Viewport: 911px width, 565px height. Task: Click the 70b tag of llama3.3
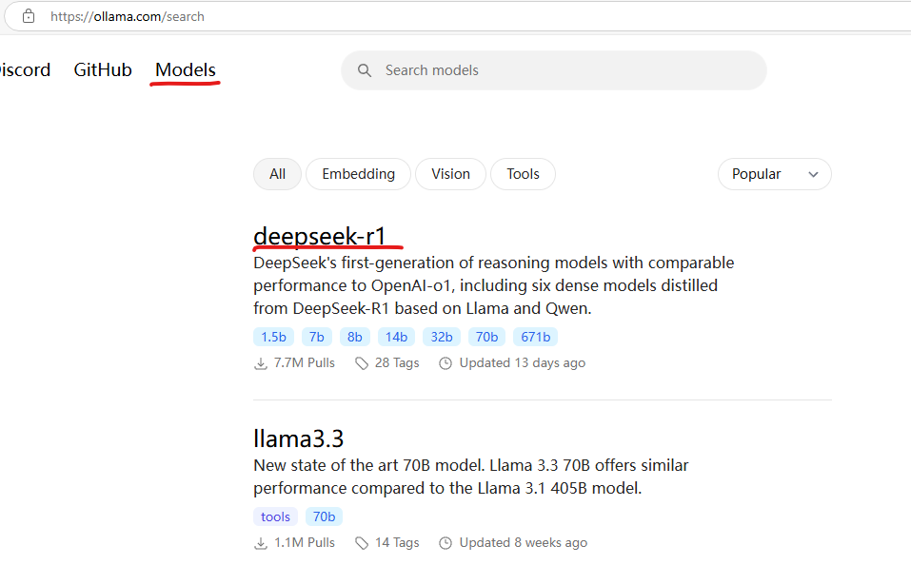click(325, 516)
